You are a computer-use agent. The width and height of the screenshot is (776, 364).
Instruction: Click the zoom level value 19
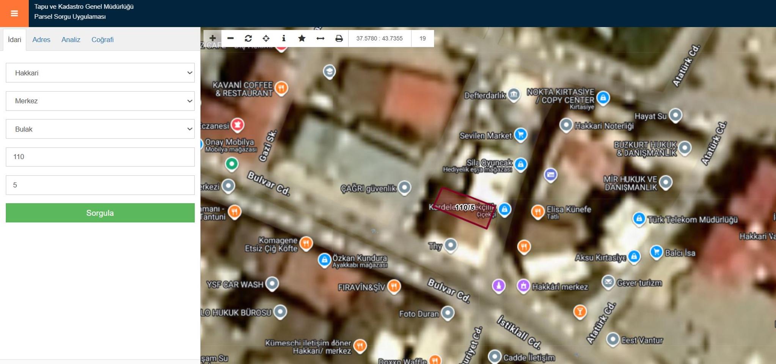coord(423,38)
